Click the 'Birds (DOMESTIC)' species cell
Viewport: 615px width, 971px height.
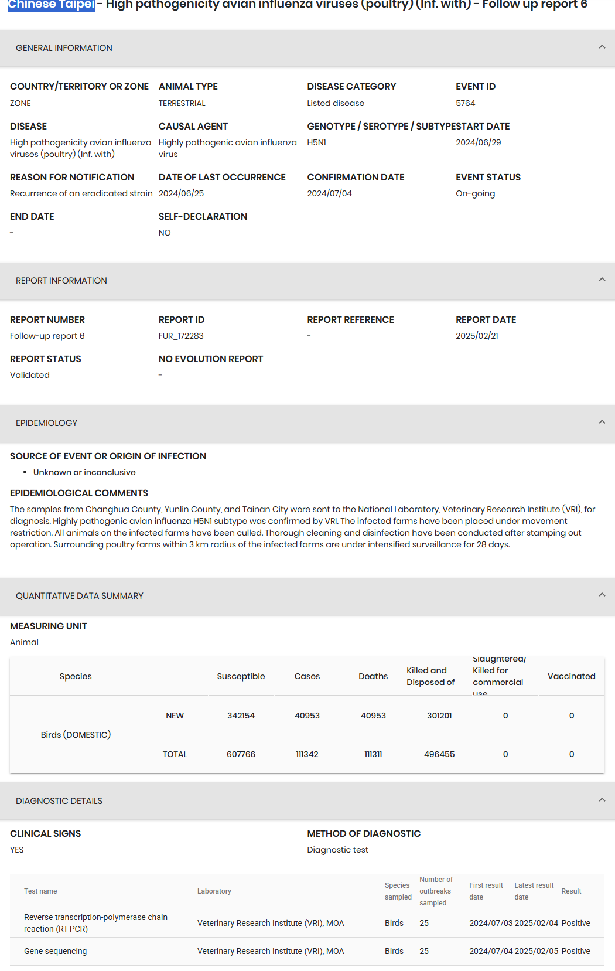(76, 735)
